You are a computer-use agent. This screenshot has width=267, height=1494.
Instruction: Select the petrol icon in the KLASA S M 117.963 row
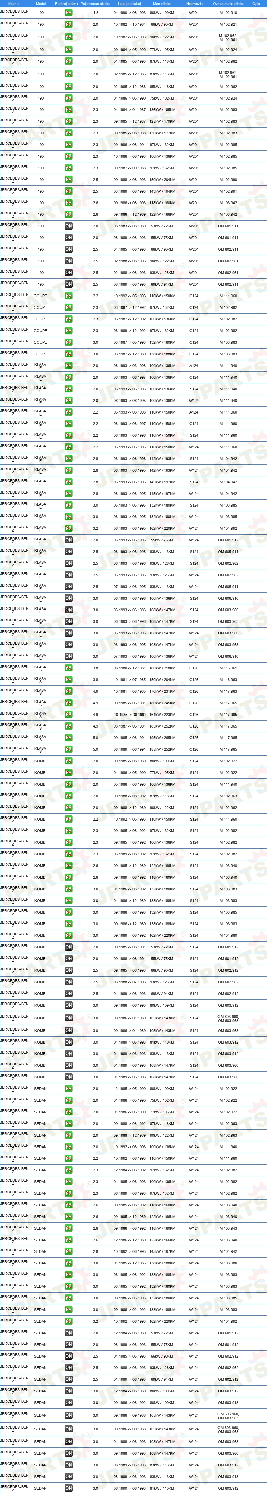coord(68,691)
